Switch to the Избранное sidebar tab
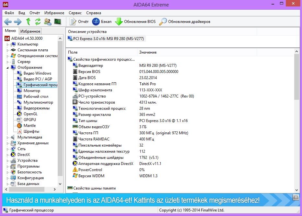This screenshot has height=216, width=302. (30, 31)
